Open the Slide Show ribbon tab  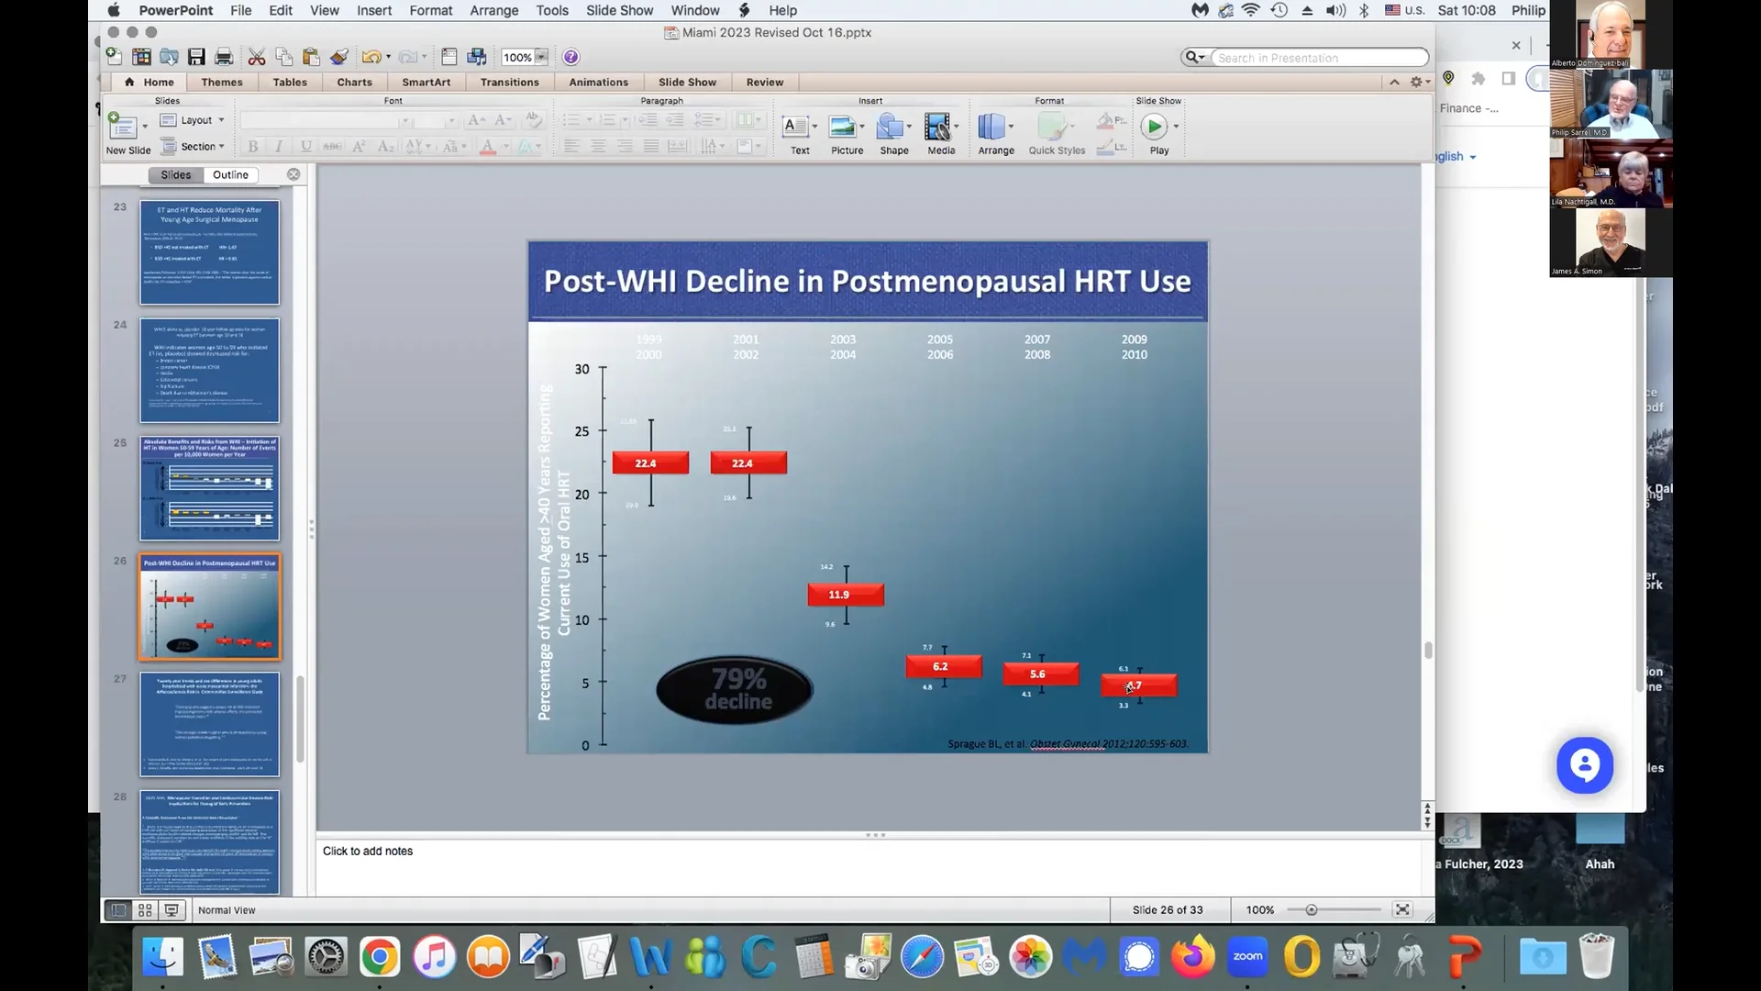(687, 83)
